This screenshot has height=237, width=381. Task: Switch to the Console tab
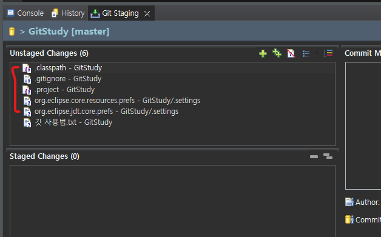pos(25,13)
